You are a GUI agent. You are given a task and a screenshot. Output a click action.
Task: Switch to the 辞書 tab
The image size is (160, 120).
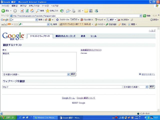83,36
